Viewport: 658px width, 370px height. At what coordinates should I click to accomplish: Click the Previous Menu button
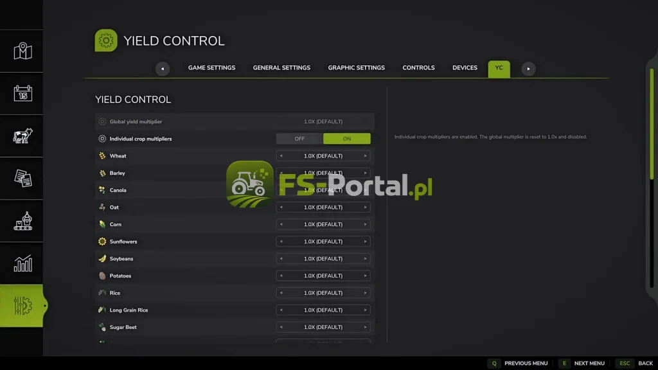point(518,364)
